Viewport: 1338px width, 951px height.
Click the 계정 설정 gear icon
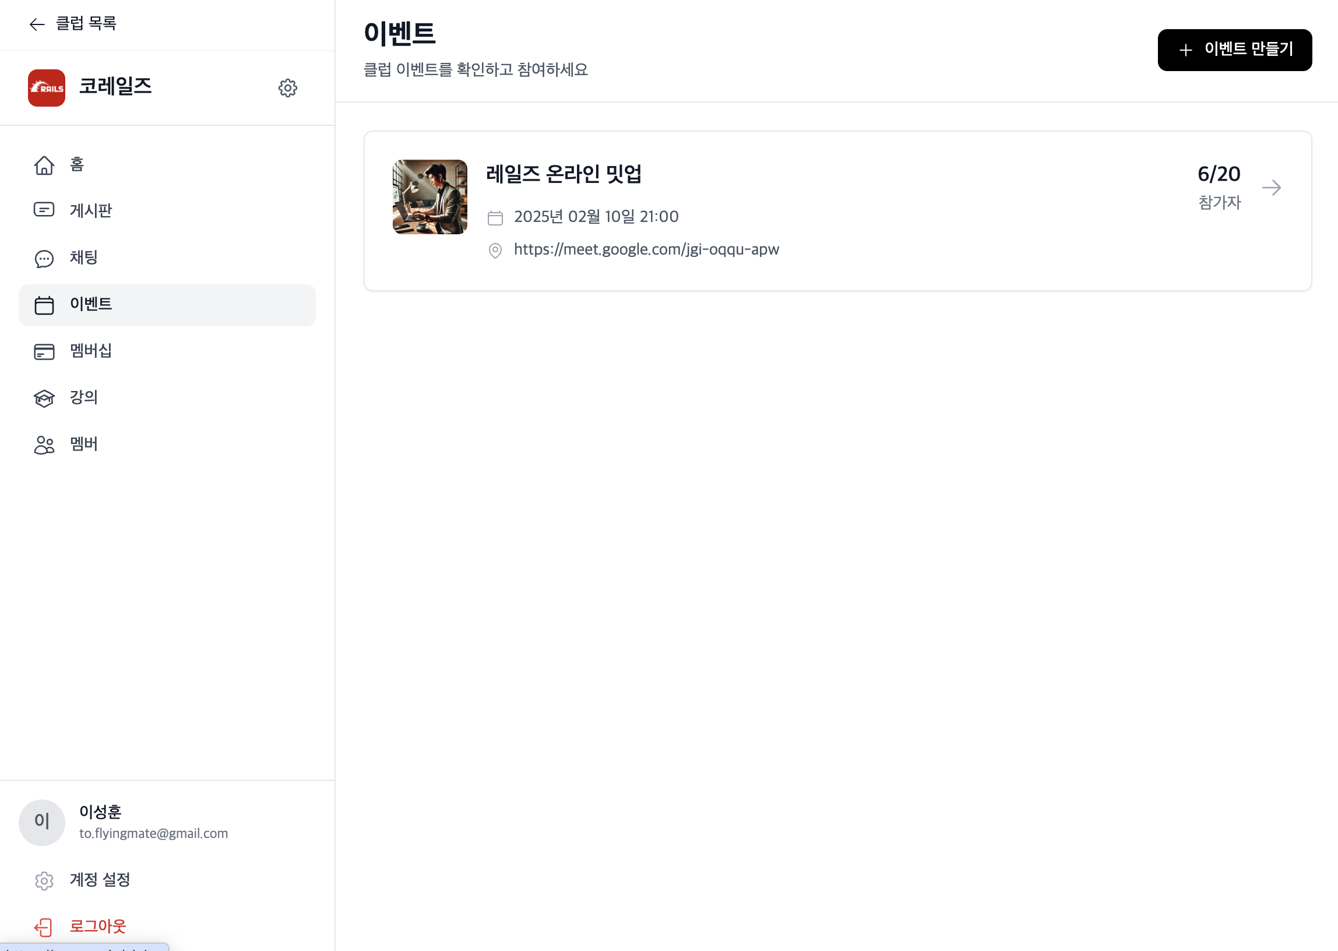tap(44, 880)
